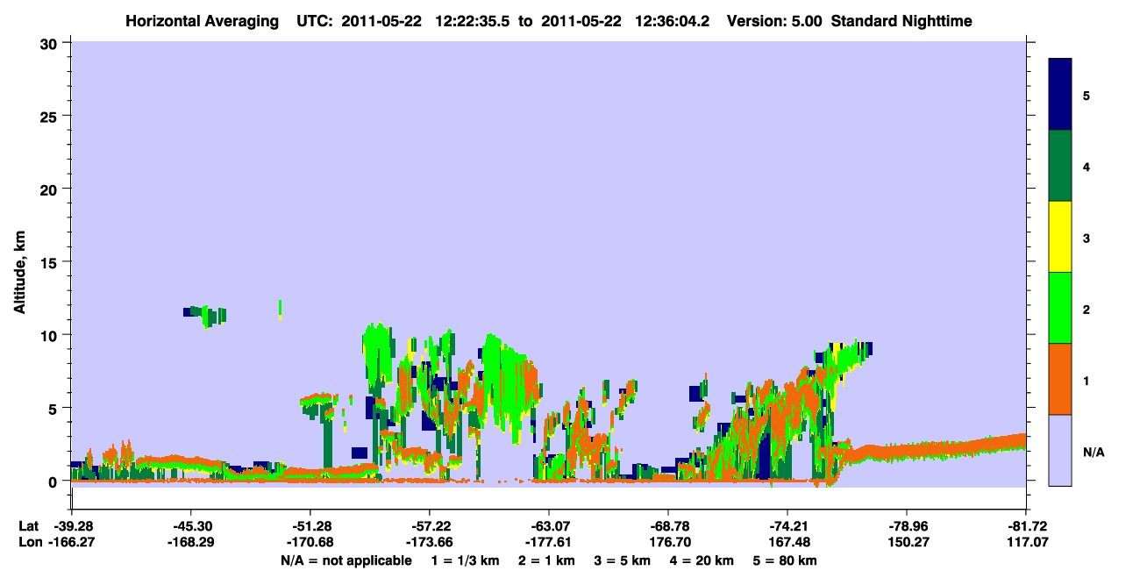Click the y-axis tick label 20
Image resolution: width=1140 pixels, height=585 pixels.
(51, 189)
